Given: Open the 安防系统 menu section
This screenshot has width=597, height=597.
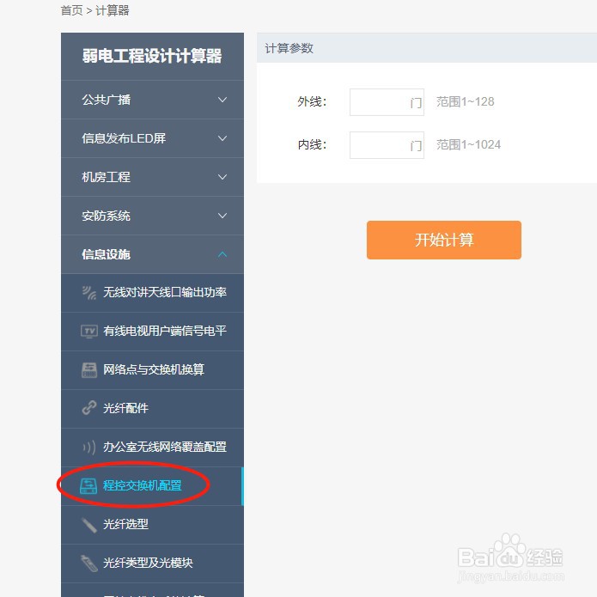Looking at the screenshot, I should (x=152, y=216).
